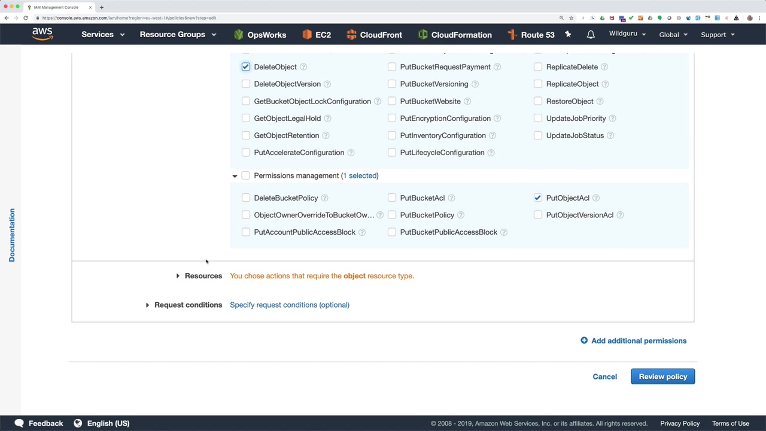Open the OpsWorks shortcut
The width and height of the screenshot is (766, 431).
[x=260, y=35]
